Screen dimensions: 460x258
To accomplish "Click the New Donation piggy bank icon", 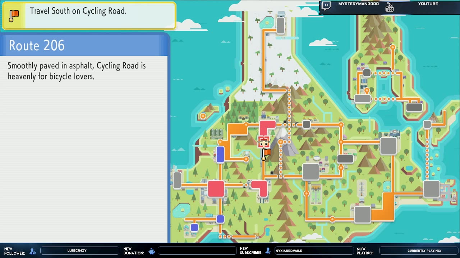I will [x=152, y=251].
